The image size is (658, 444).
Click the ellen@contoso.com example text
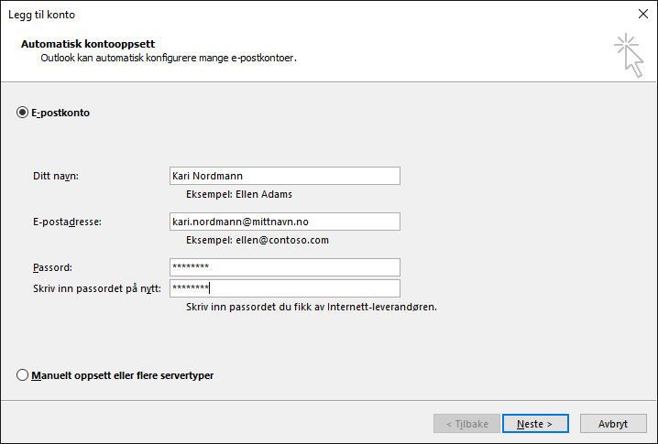(282, 240)
